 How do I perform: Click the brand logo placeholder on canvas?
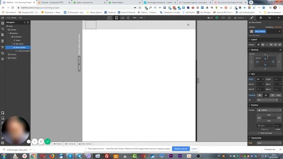[91, 25]
